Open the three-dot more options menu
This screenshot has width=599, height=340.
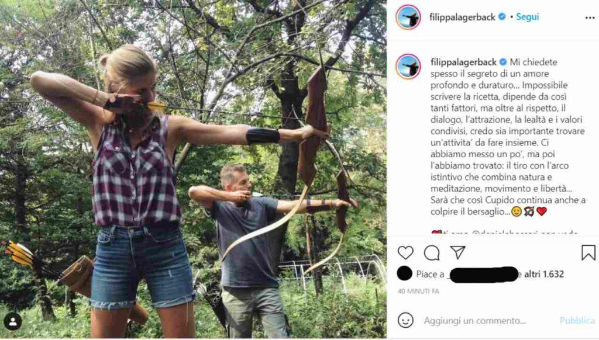[589, 18]
